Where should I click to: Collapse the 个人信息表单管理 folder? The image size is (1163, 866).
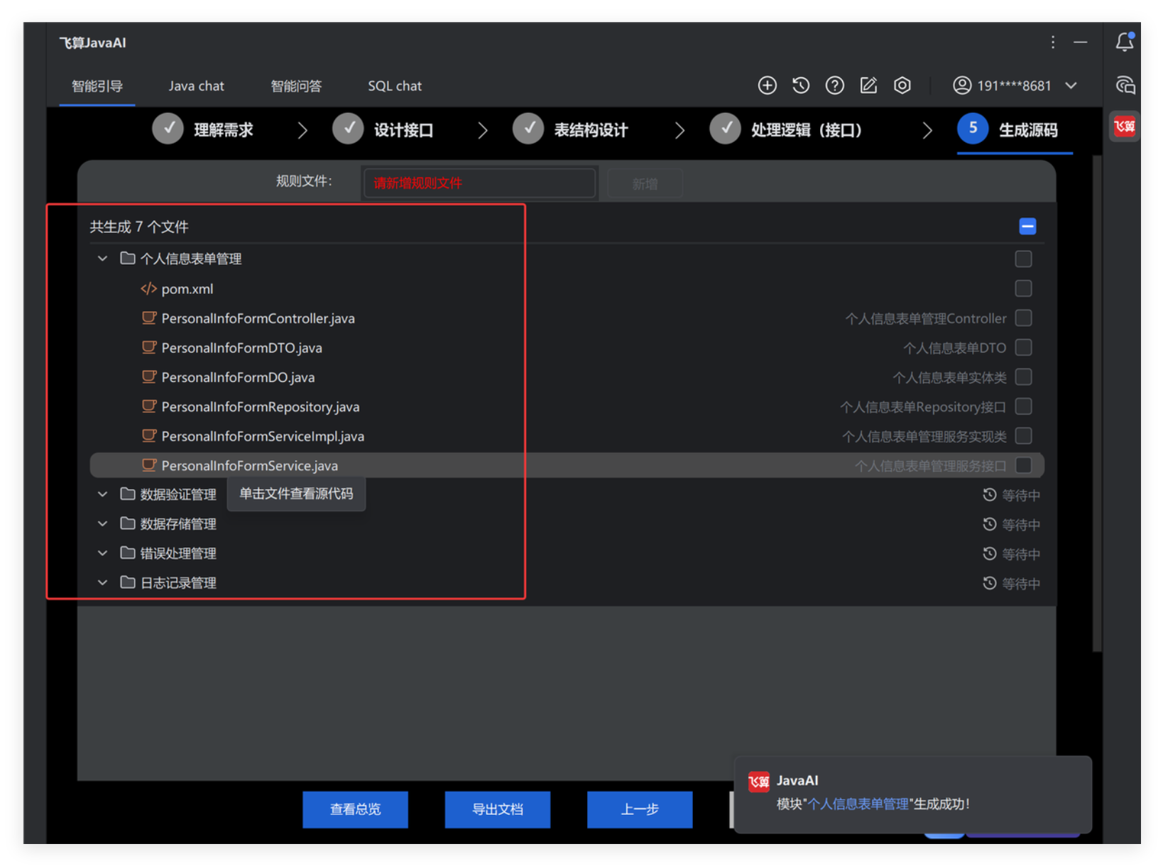(x=103, y=258)
